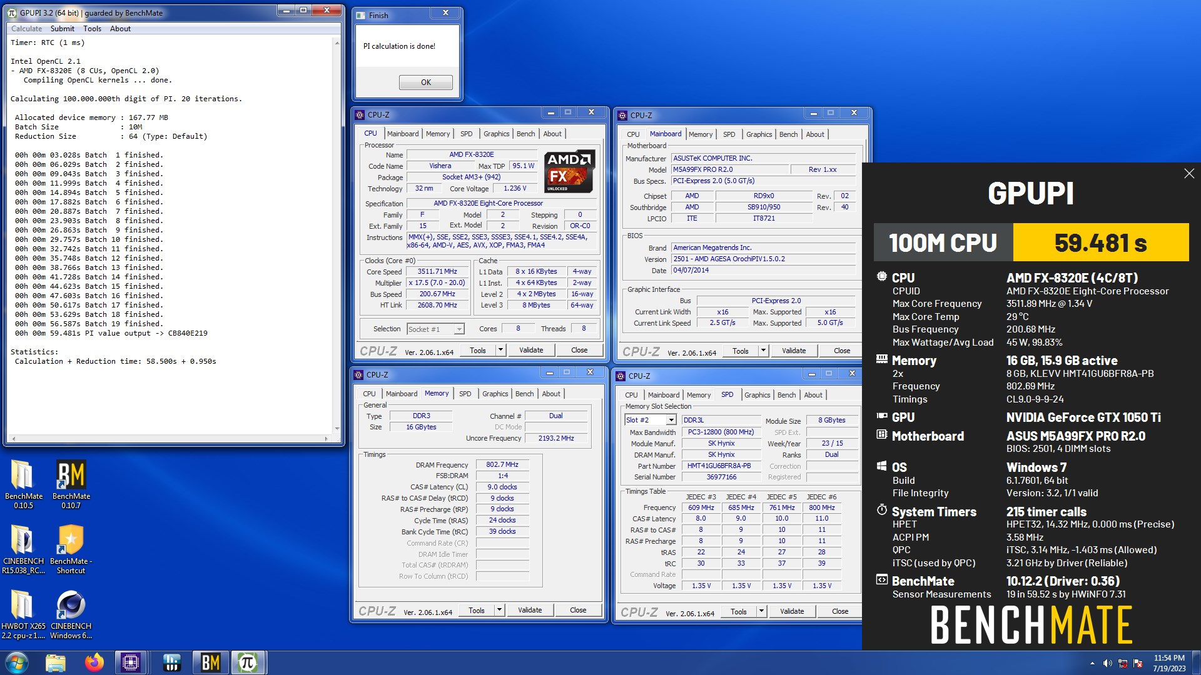Switch to GPUPI taskbar icon
This screenshot has height=675, width=1201.
(248, 662)
